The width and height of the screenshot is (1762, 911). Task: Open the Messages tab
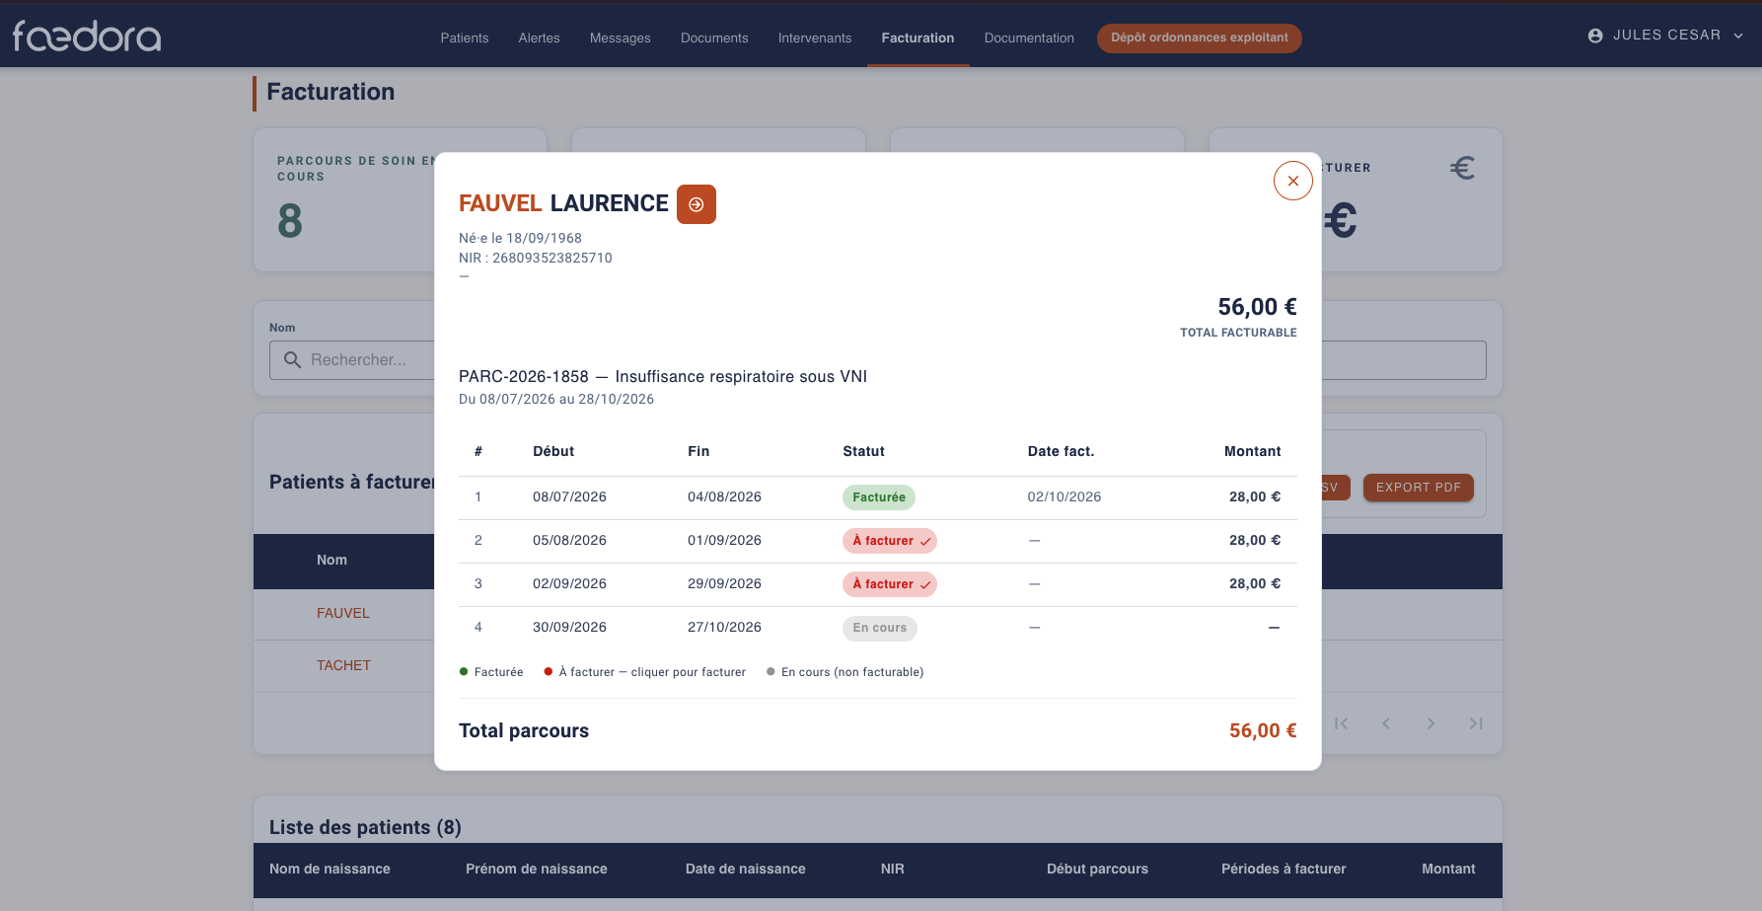[x=621, y=38]
